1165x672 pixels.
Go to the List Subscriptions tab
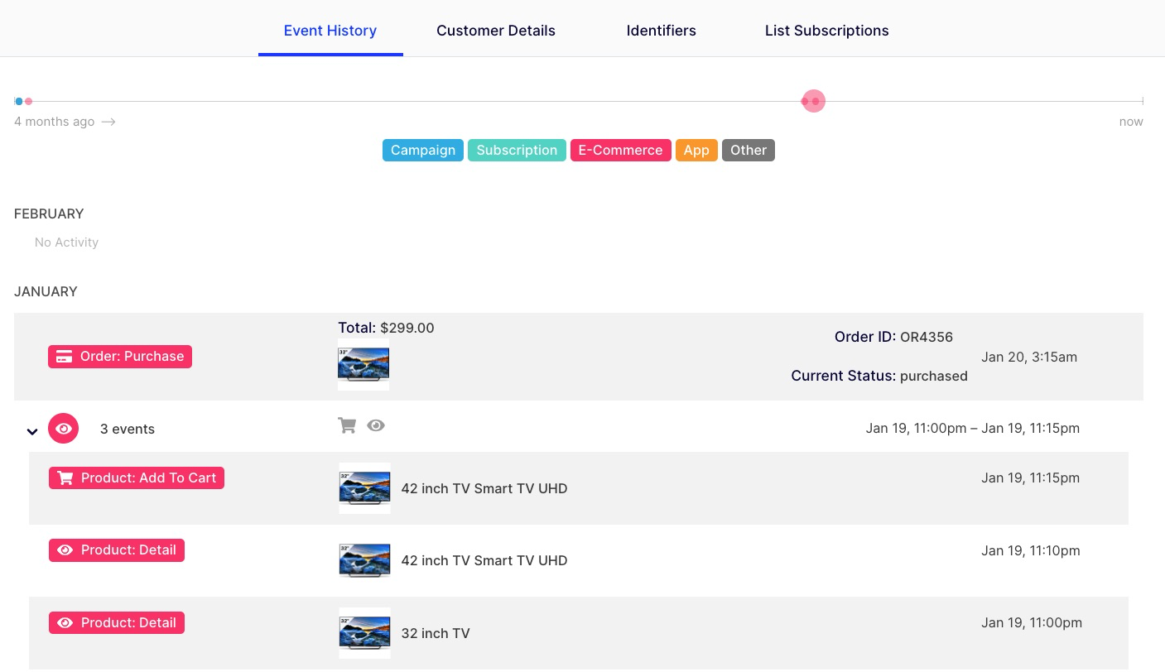point(826,31)
